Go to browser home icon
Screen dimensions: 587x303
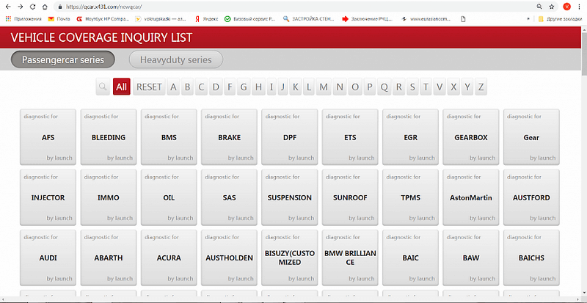[45, 7]
